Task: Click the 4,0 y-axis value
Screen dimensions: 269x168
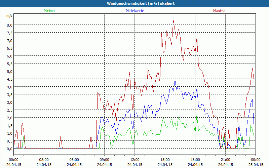Action: [10, 87]
